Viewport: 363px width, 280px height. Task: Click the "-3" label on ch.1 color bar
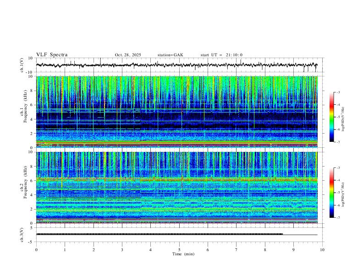click(338, 92)
